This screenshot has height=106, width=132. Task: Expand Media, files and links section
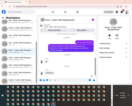[113, 53]
